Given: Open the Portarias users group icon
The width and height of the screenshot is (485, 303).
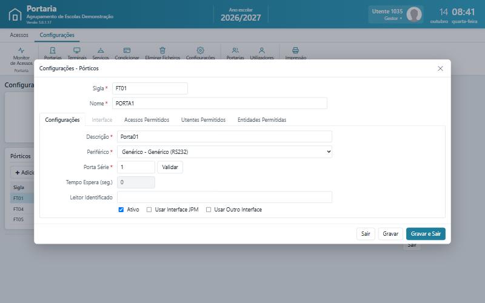Looking at the screenshot, I should [x=235, y=50].
